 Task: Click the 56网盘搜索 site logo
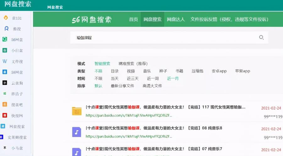[x=92, y=20]
